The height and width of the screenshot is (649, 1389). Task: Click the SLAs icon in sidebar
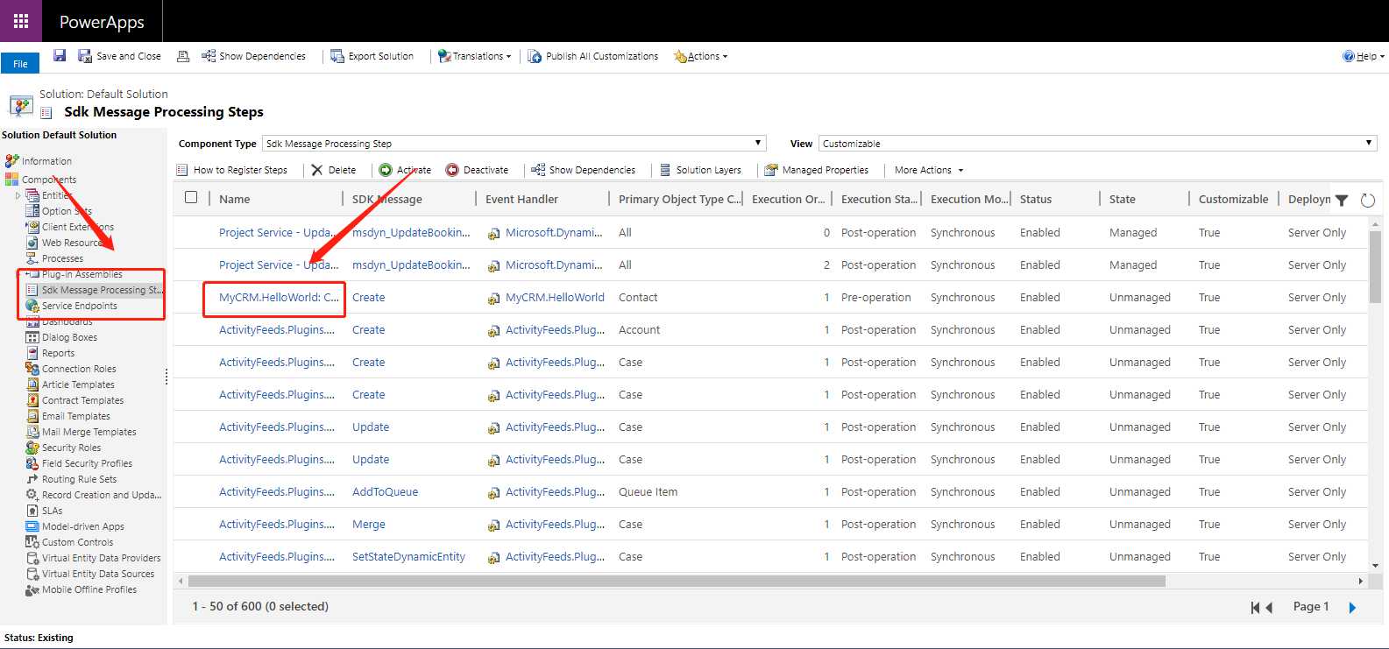pos(32,511)
